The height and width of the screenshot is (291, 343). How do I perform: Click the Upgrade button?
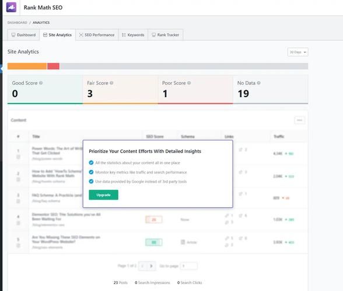(x=103, y=195)
